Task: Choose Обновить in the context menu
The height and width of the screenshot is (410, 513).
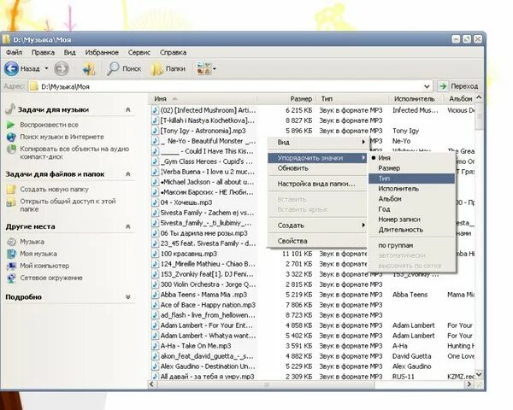Action: coord(317,168)
